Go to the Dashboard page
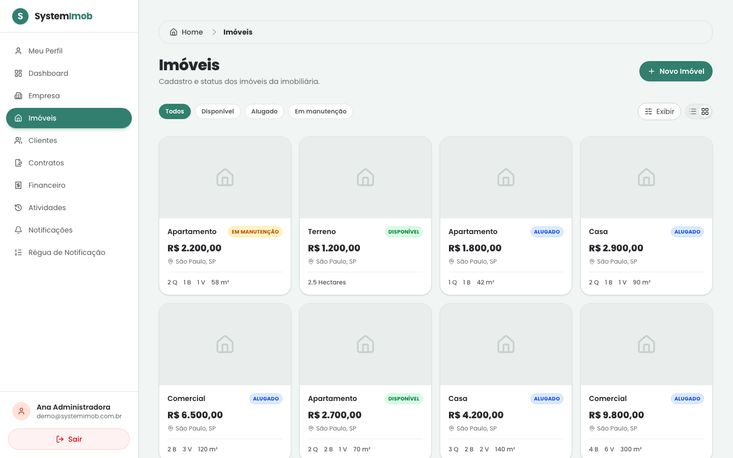Image resolution: width=733 pixels, height=458 pixels. (69, 73)
